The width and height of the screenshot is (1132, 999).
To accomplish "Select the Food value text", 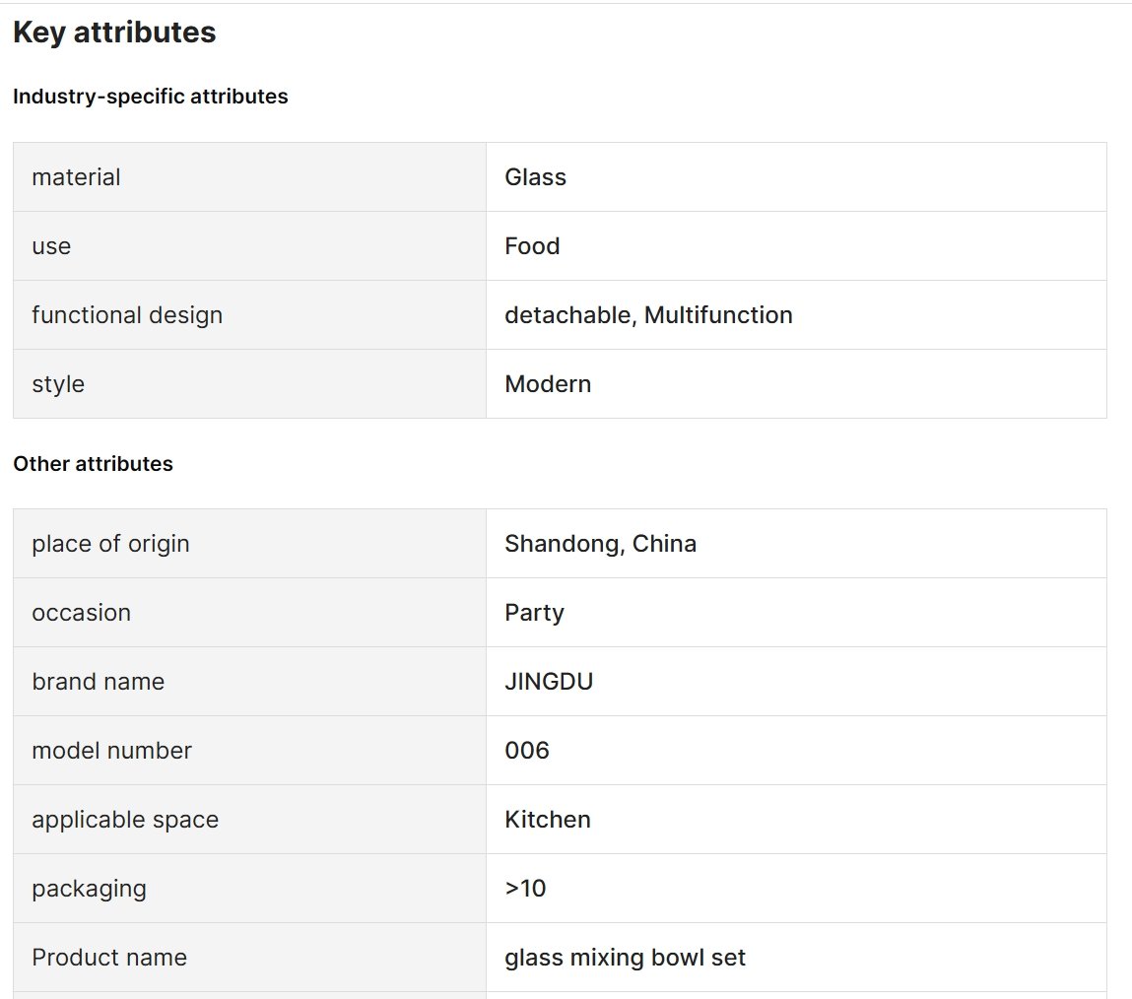I will 532,246.
